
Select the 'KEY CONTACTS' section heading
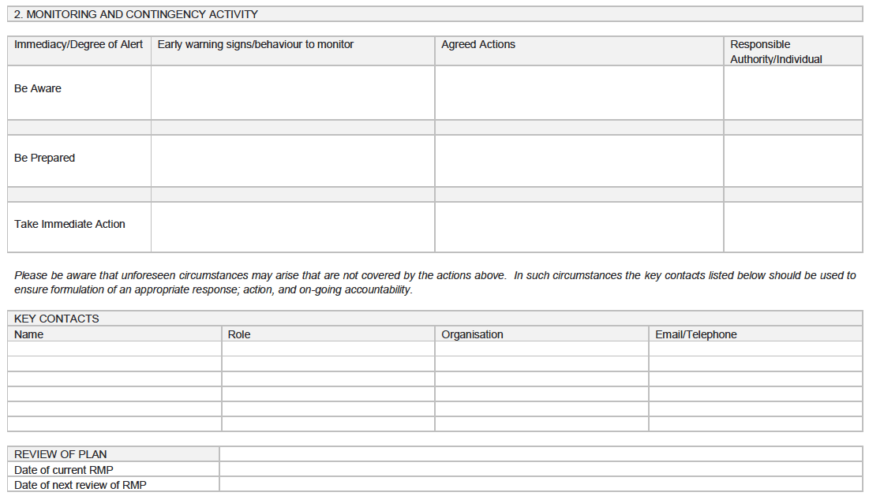(x=57, y=319)
